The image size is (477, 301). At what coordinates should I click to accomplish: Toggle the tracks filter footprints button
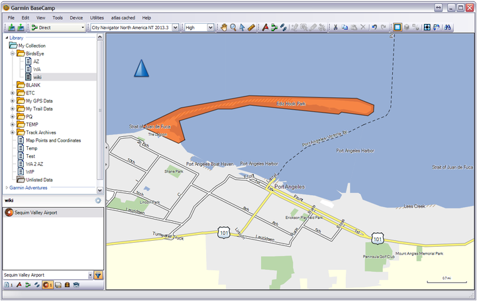[x=37, y=285]
